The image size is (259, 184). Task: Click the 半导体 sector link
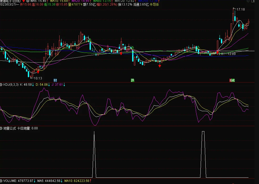[x=154, y=5]
